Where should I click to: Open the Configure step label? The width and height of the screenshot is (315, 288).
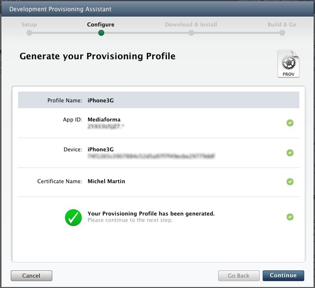(x=101, y=24)
